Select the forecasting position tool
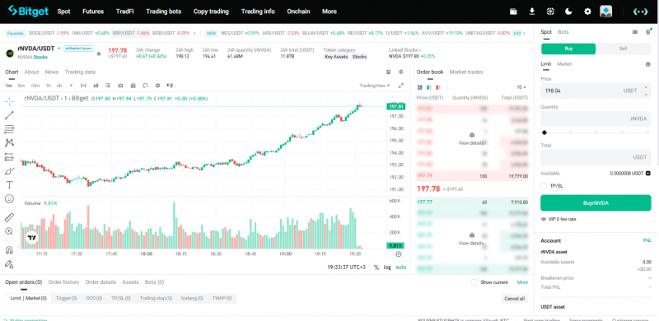This screenshot has width=659, height=321. coord(9,156)
